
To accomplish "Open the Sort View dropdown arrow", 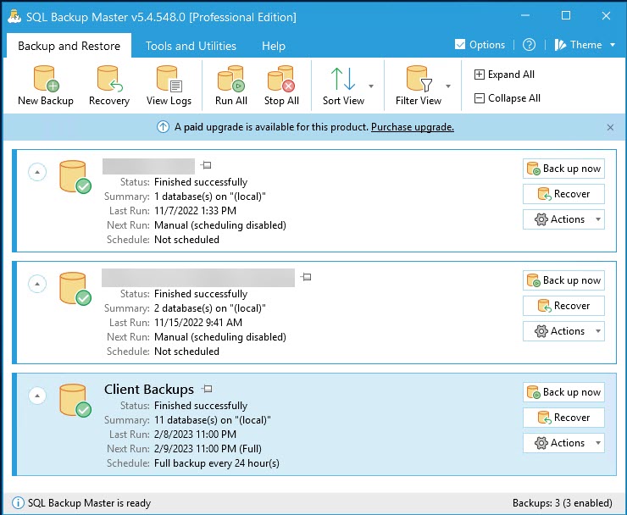I will [371, 86].
